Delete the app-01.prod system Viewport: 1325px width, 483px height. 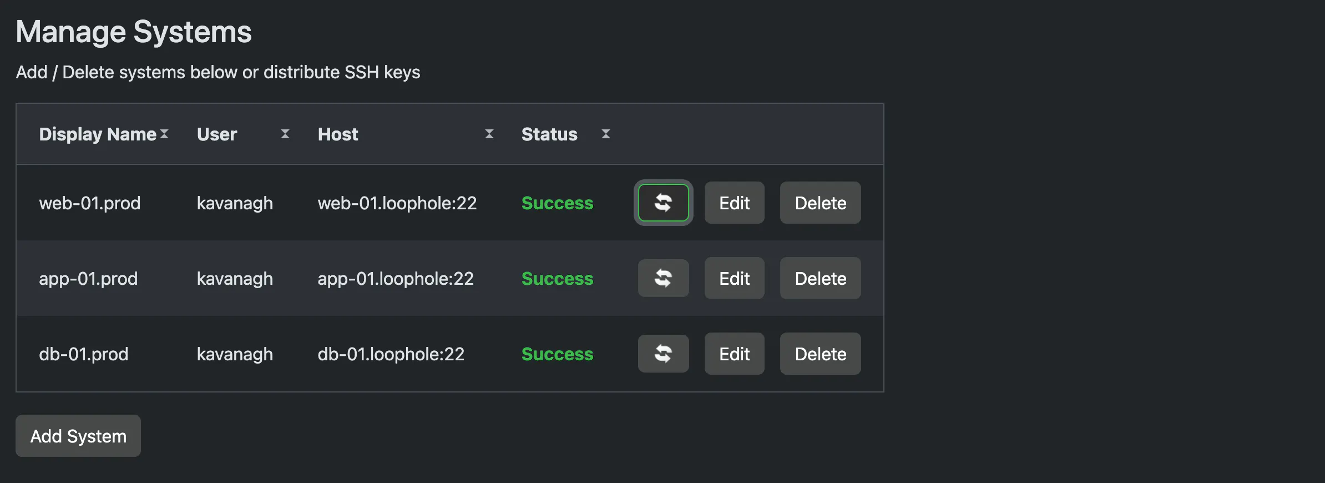point(820,278)
